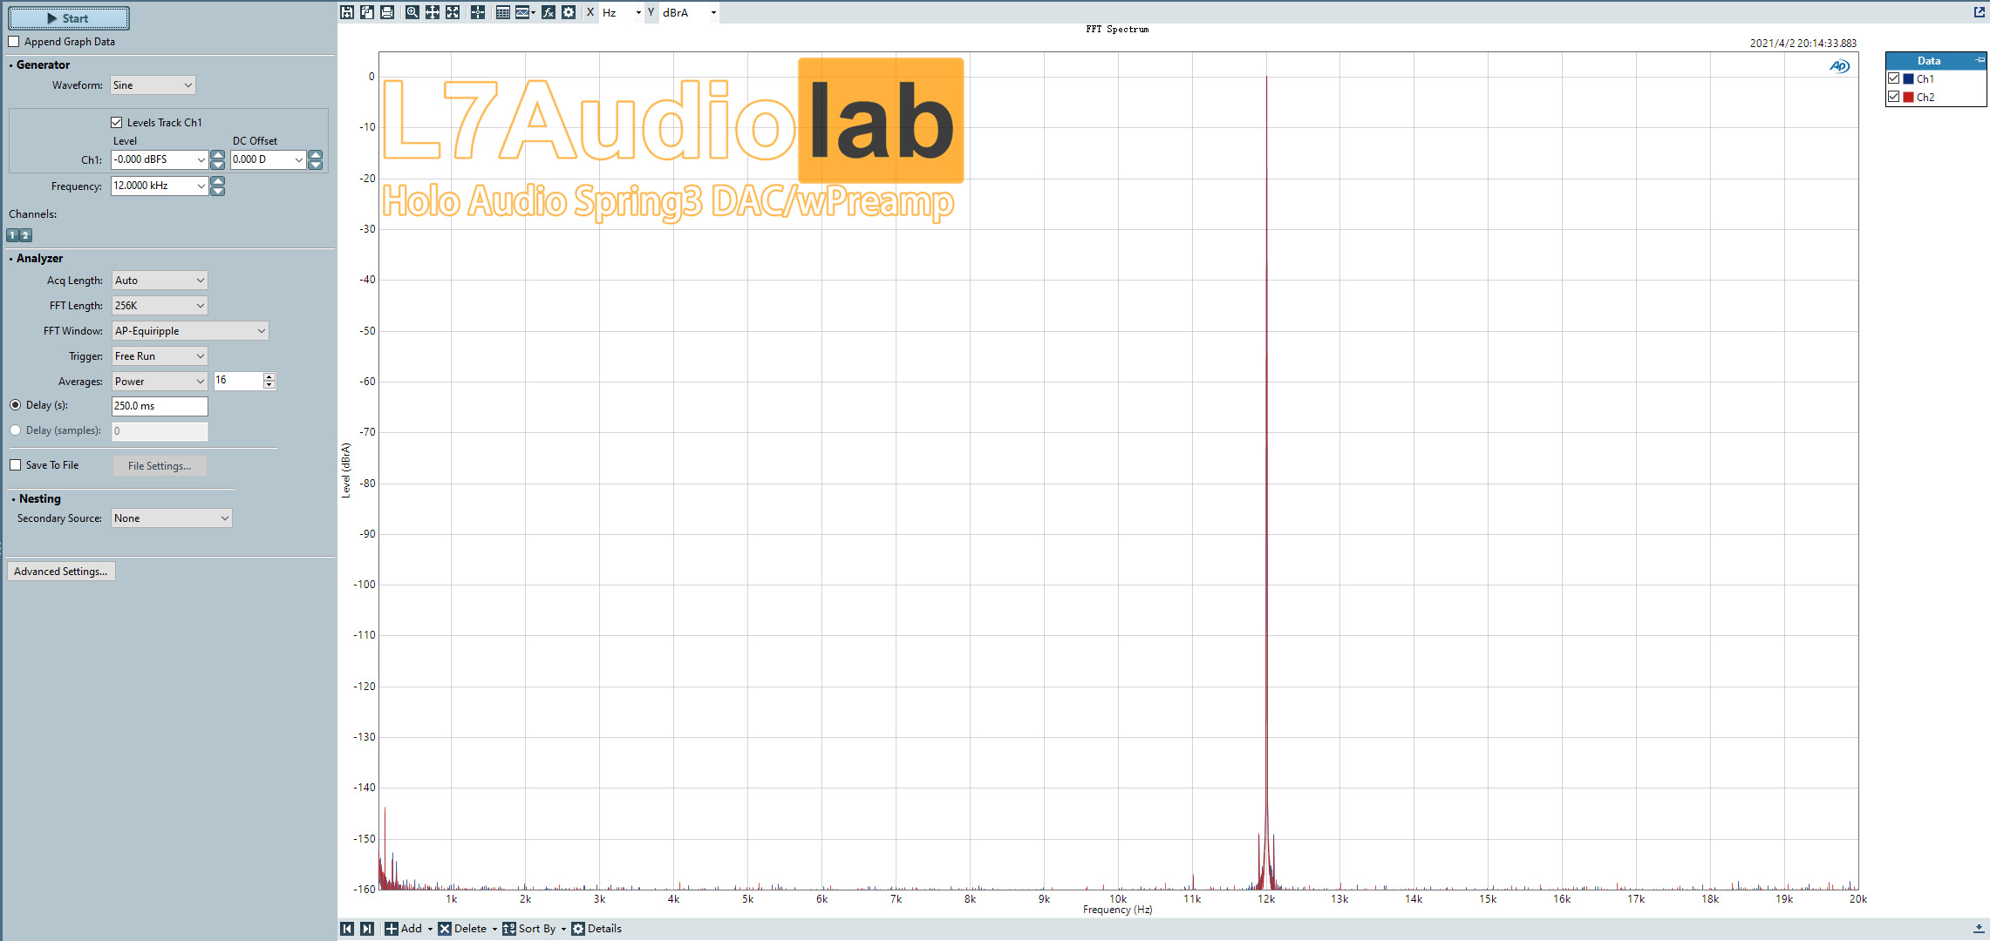Open Details gear in bottom bar
The width and height of the screenshot is (1990, 941).
coord(578,929)
